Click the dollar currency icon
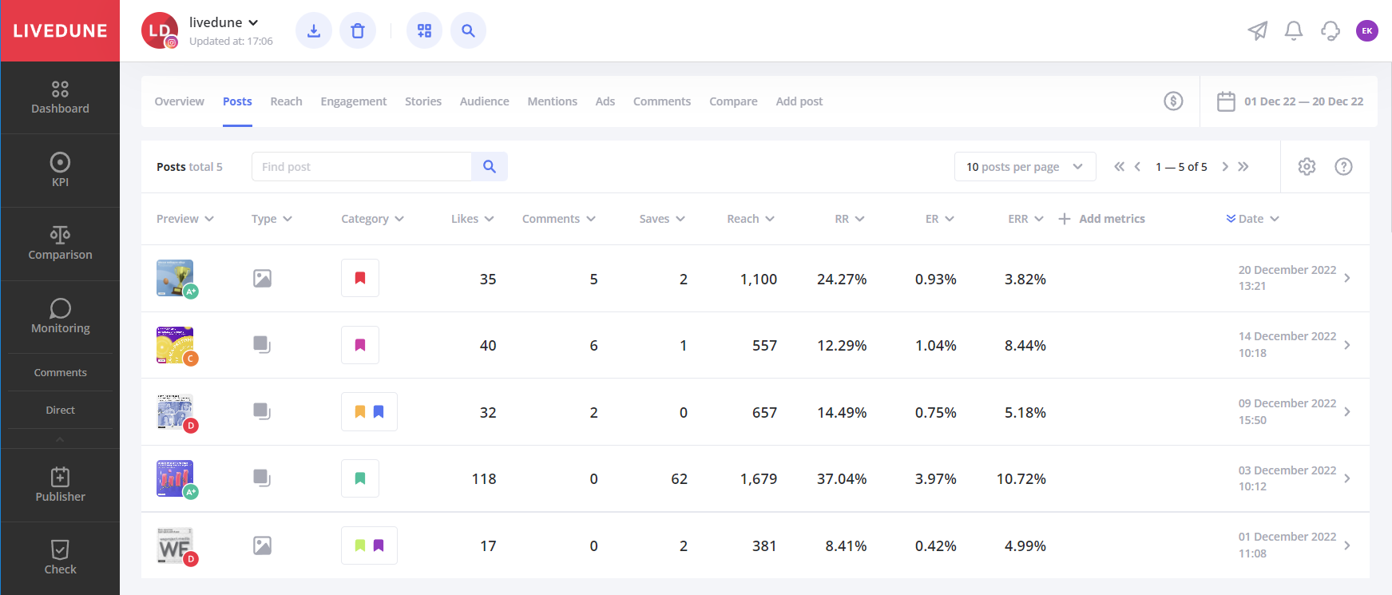Image resolution: width=1392 pixels, height=595 pixels. tap(1173, 101)
